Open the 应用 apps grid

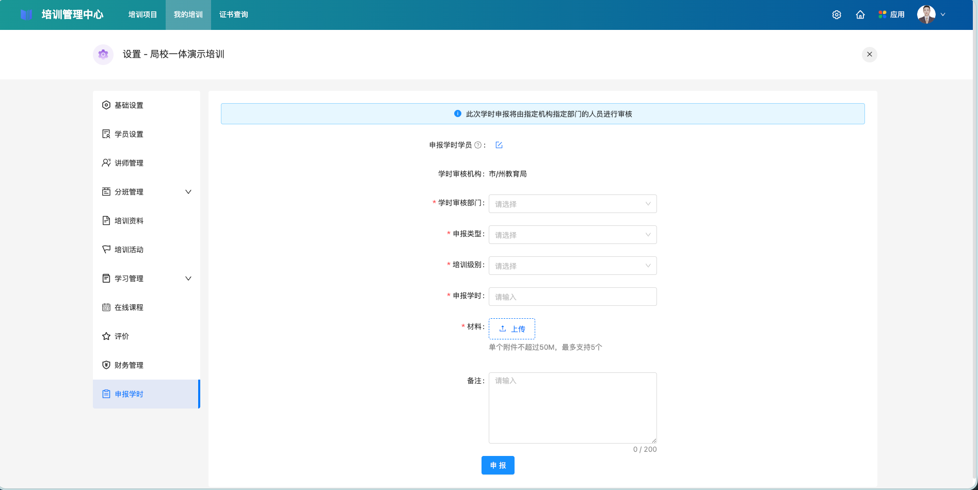[x=891, y=15]
